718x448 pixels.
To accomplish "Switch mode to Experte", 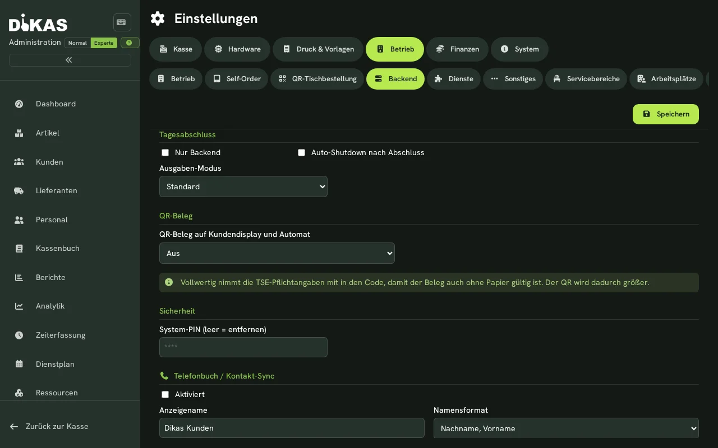I will click(104, 43).
